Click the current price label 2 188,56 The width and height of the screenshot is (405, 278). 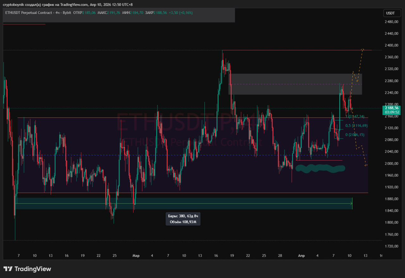(391, 107)
